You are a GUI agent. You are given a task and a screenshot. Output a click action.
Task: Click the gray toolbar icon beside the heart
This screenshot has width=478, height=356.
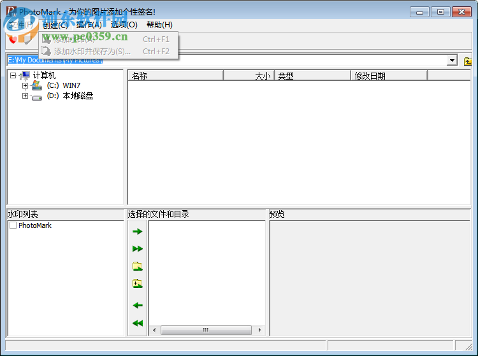pyautogui.click(x=28, y=39)
